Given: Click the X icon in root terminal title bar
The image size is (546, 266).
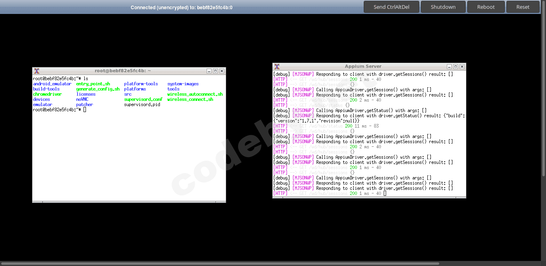Looking at the screenshot, I should point(37,71).
